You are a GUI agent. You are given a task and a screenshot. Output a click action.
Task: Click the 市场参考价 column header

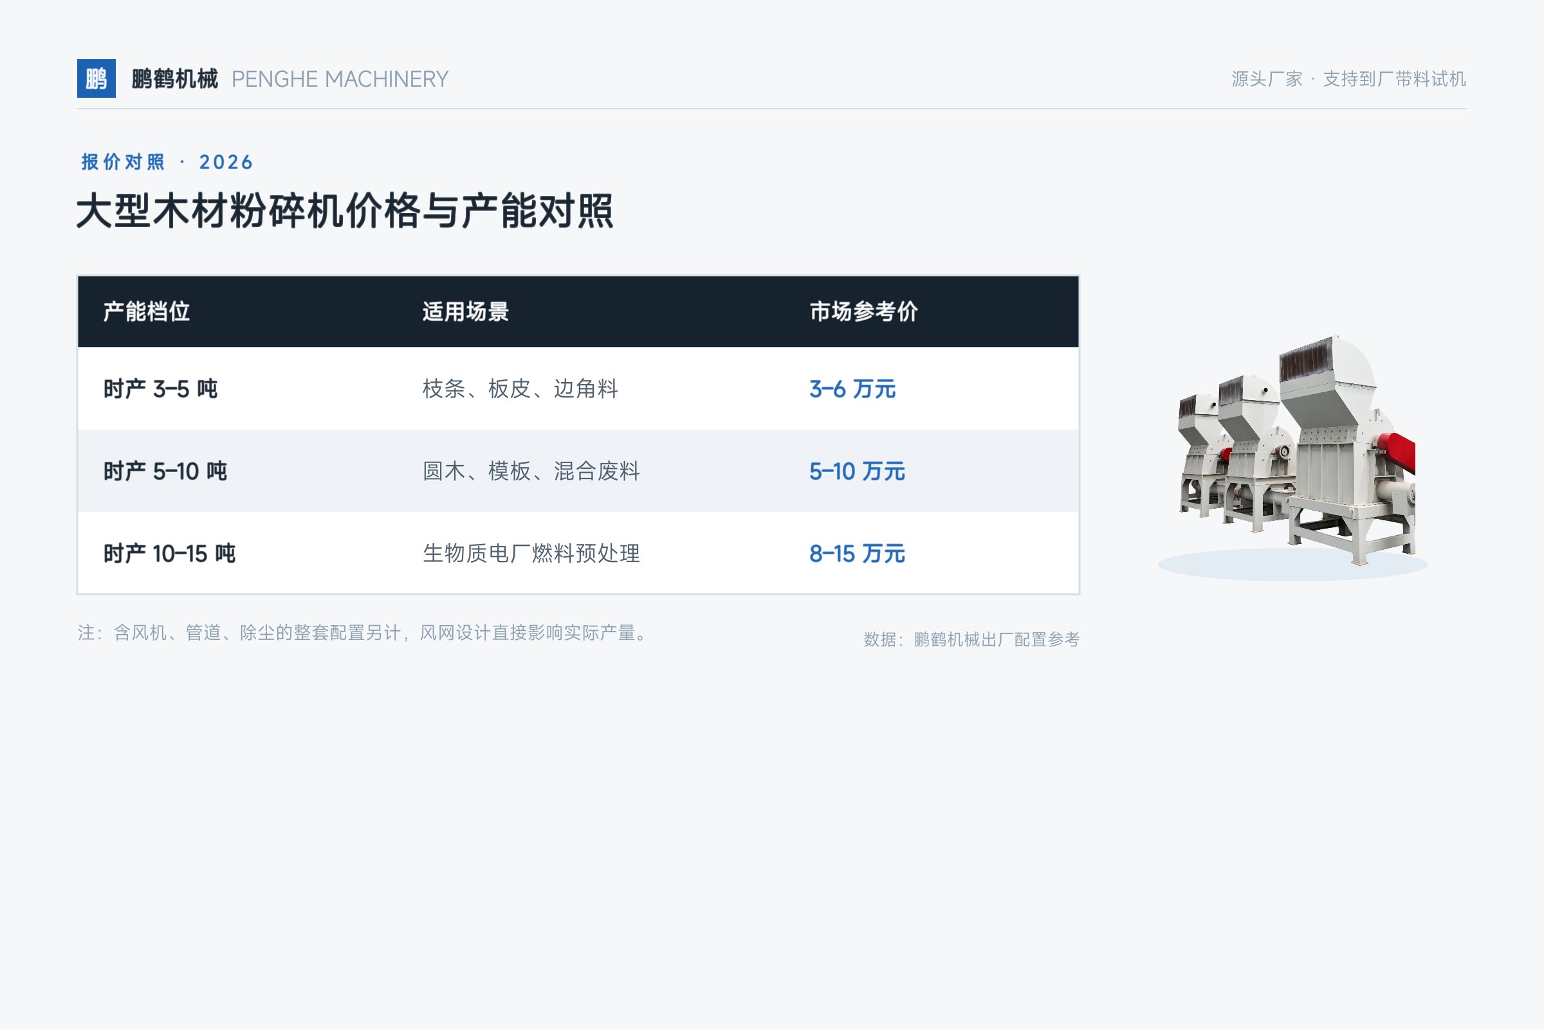[863, 312]
